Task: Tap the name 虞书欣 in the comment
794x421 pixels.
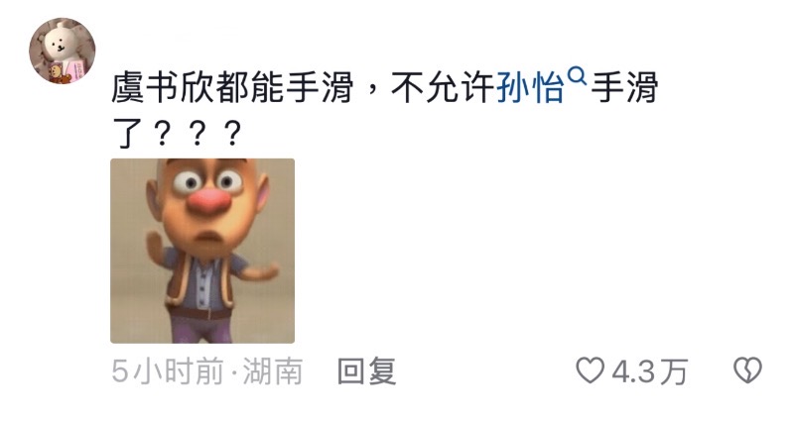Action: click(163, 87)
